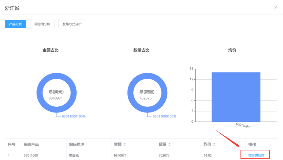Select the 电暖毯 description cell
The image size is (283, 160).
74,155
